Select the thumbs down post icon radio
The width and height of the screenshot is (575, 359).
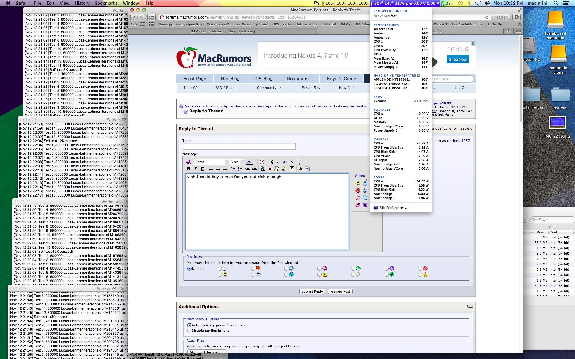click(253, 269)
